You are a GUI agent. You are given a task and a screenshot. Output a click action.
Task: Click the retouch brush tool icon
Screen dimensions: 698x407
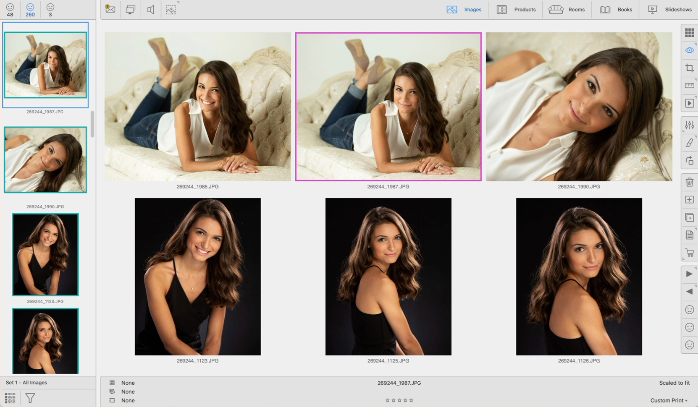(x=689, y=143)
